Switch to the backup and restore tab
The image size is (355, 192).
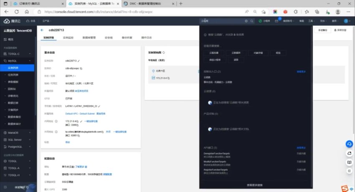coord(127,38)
